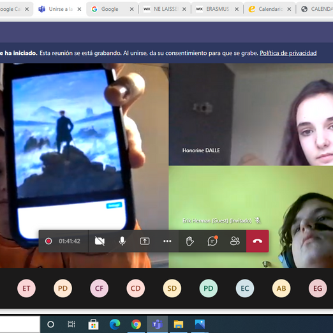The height and width of the screenshot is (333, 333).
Task: Open the Política de privacidad link
Action: [288, 53]
